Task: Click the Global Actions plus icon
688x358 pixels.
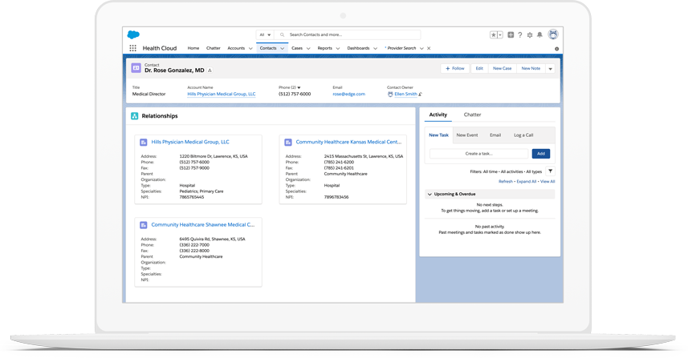Action: tap(511, 34)
